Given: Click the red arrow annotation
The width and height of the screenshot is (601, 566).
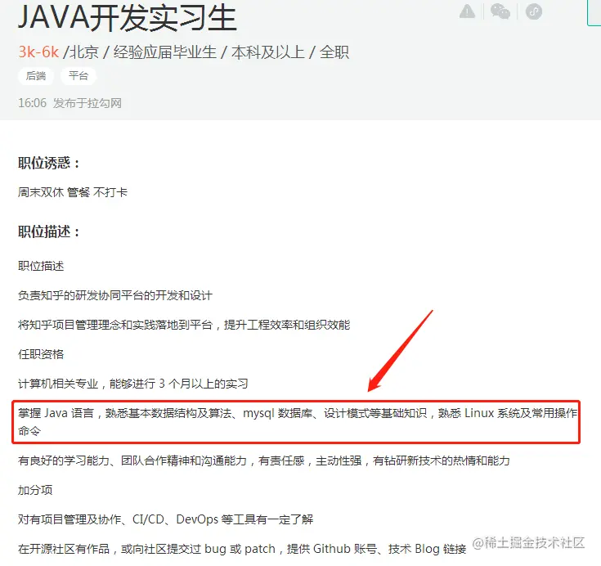Looking at the screenshot, I should point(400,351).
